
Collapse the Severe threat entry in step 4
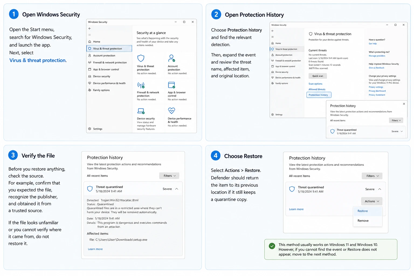tap(379, 189)
